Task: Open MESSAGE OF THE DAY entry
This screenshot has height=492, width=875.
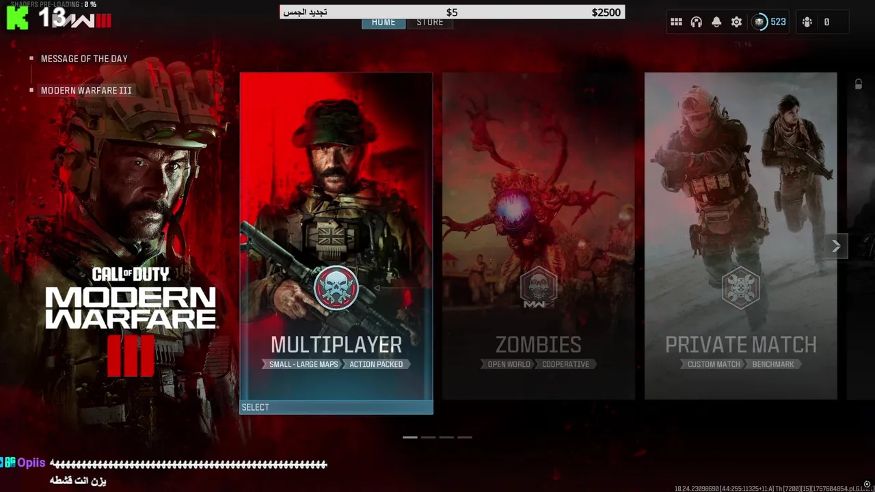Action: pyautogui.click(x=84, y=59)
